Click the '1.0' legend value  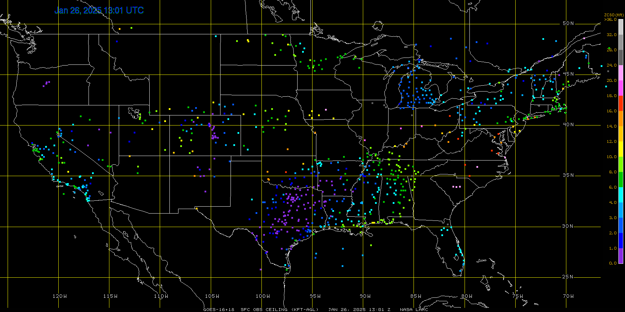(x=613, y=248)
